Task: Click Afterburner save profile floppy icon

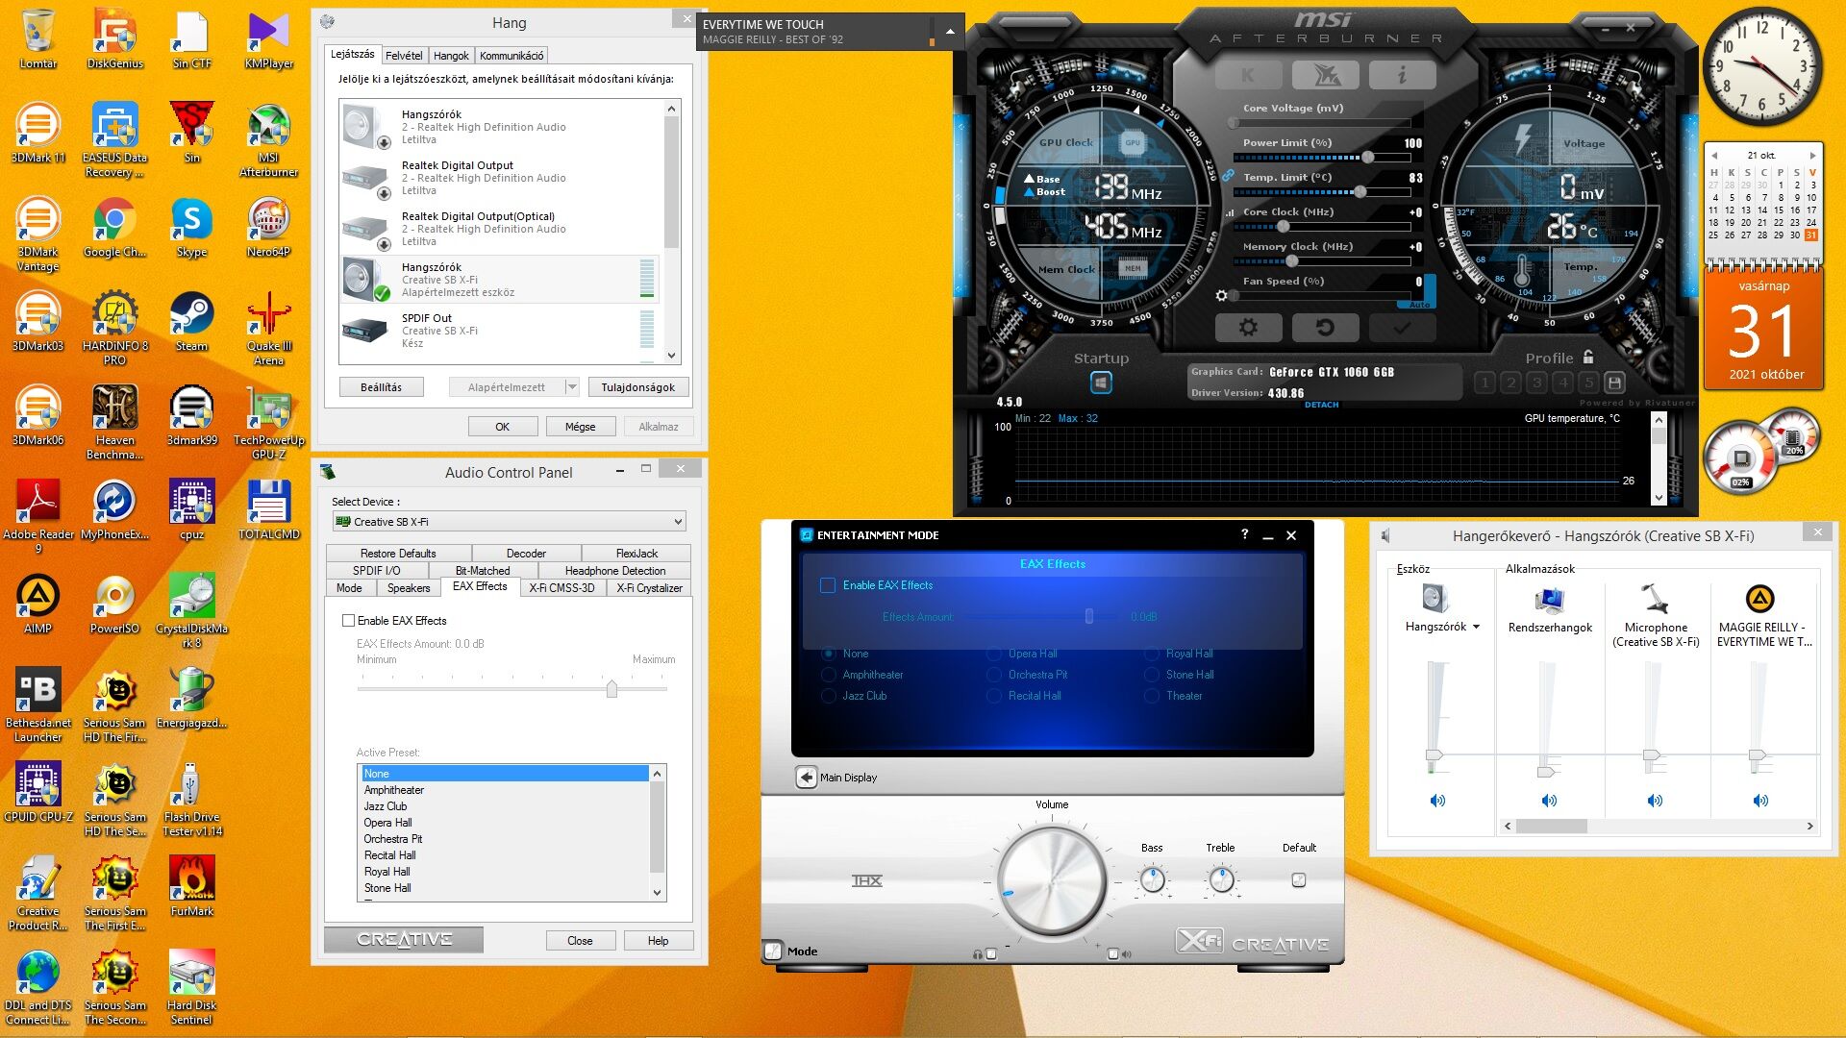Action: pyautogui.click(x=1614, y=383)
